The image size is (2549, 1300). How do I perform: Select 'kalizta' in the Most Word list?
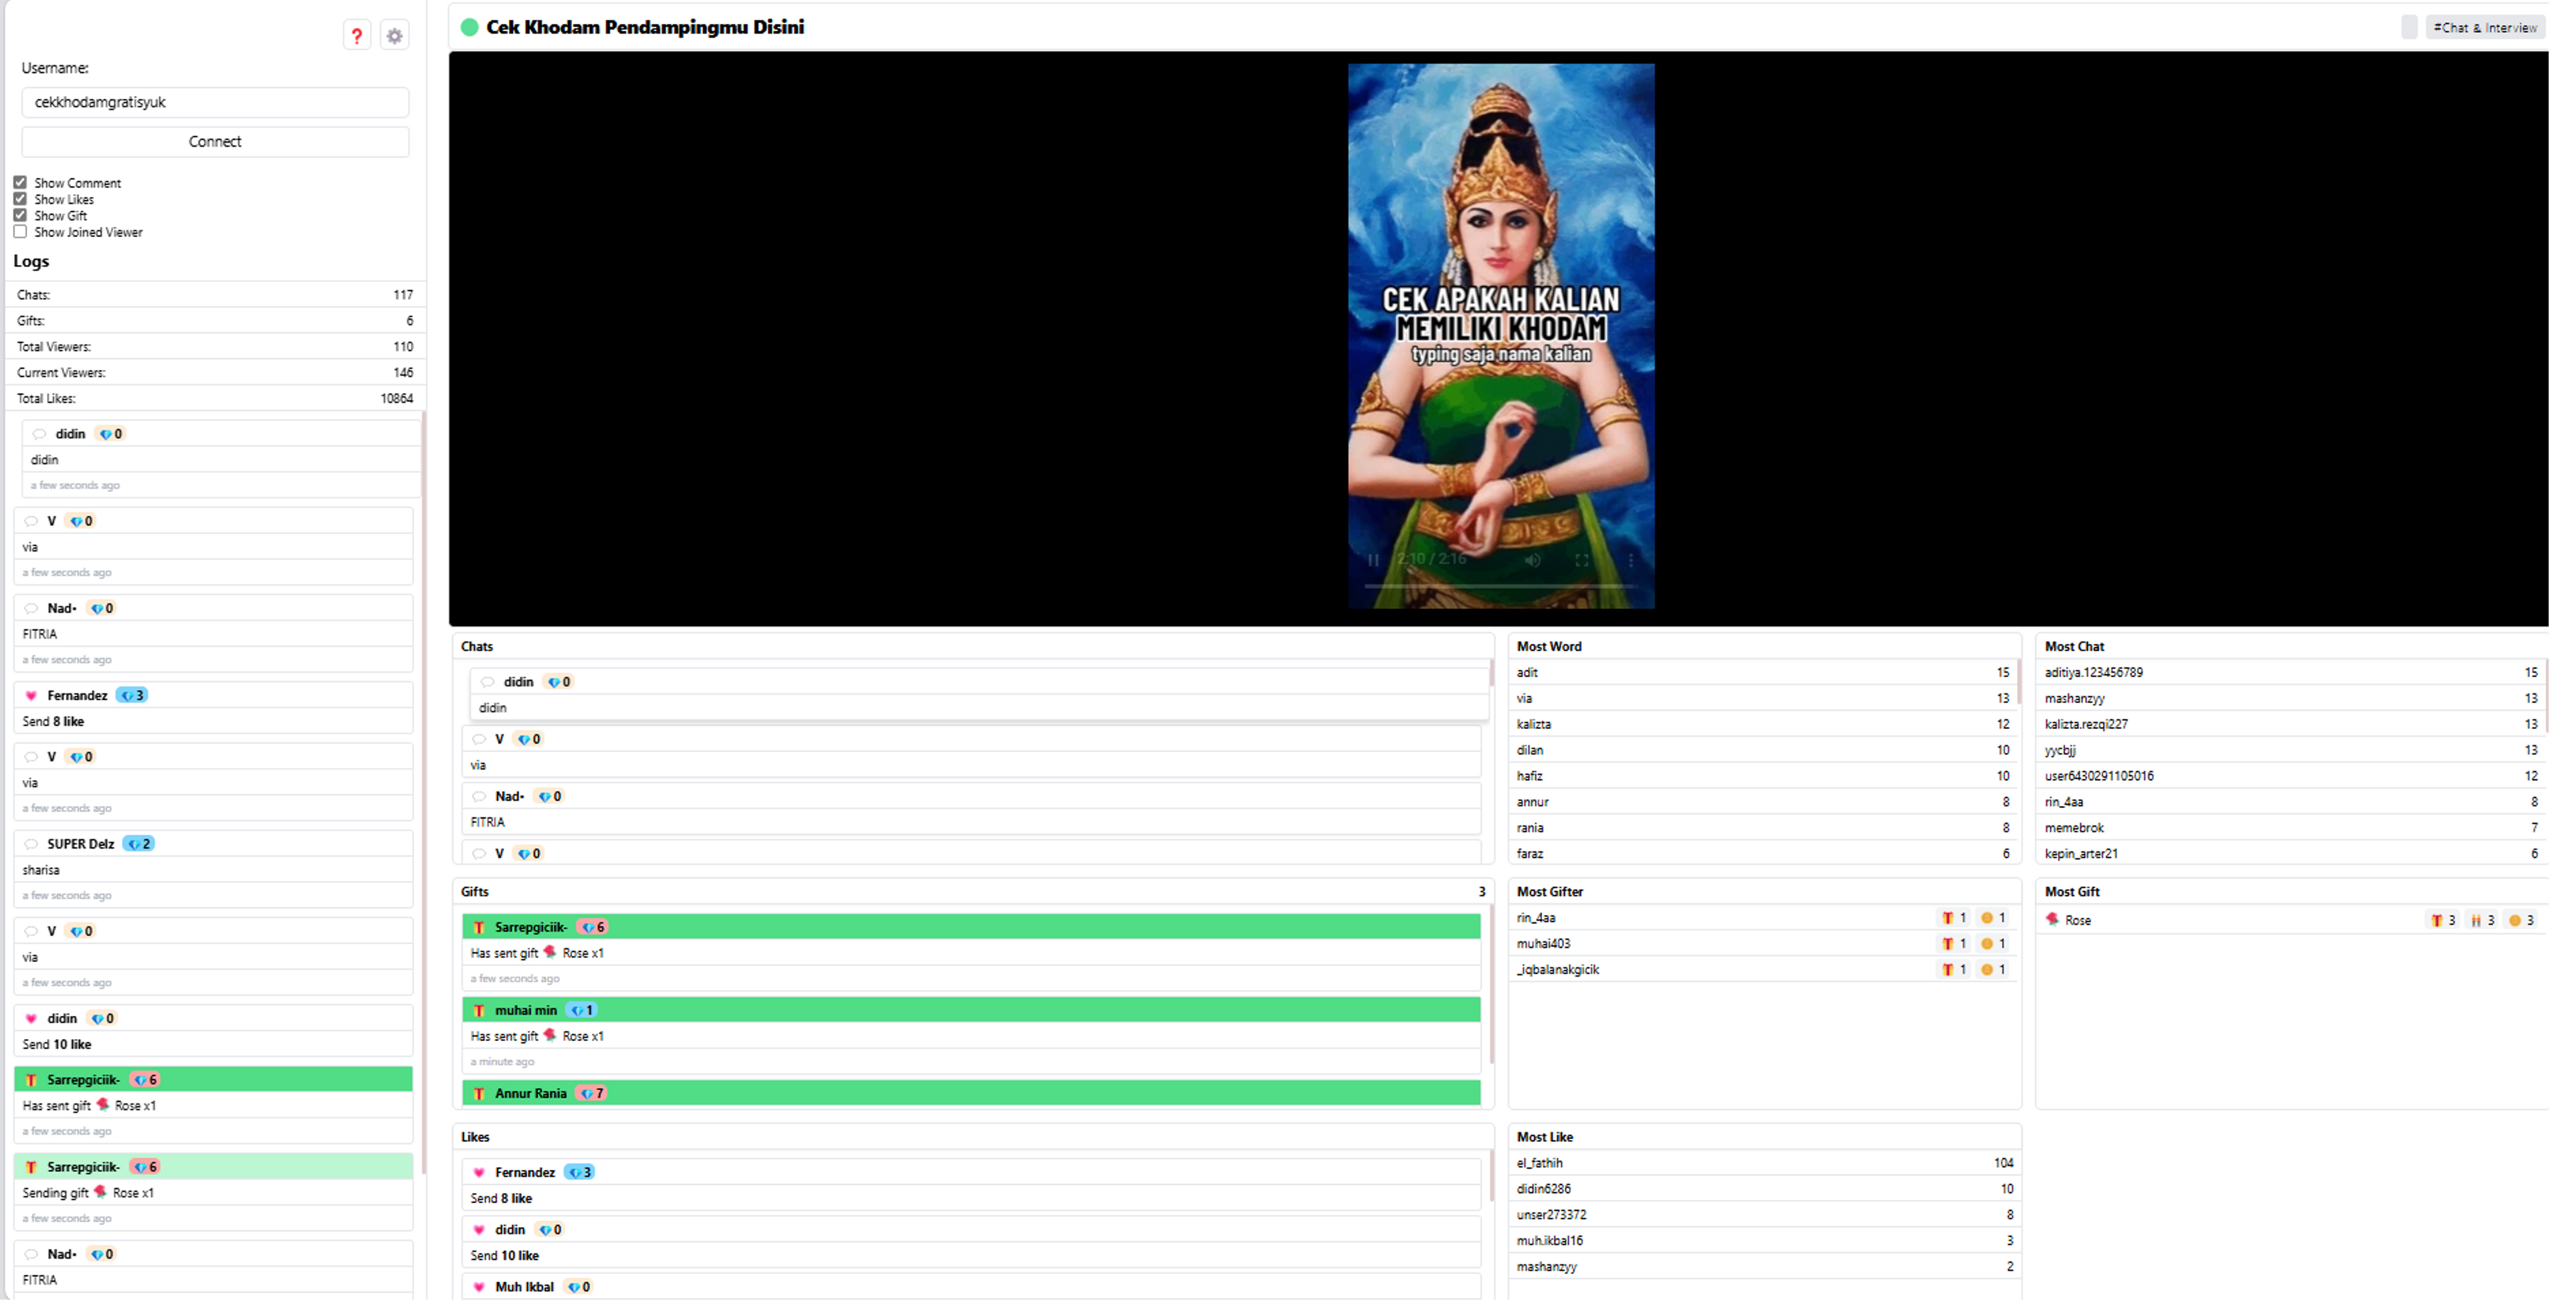coord(1534,724)
